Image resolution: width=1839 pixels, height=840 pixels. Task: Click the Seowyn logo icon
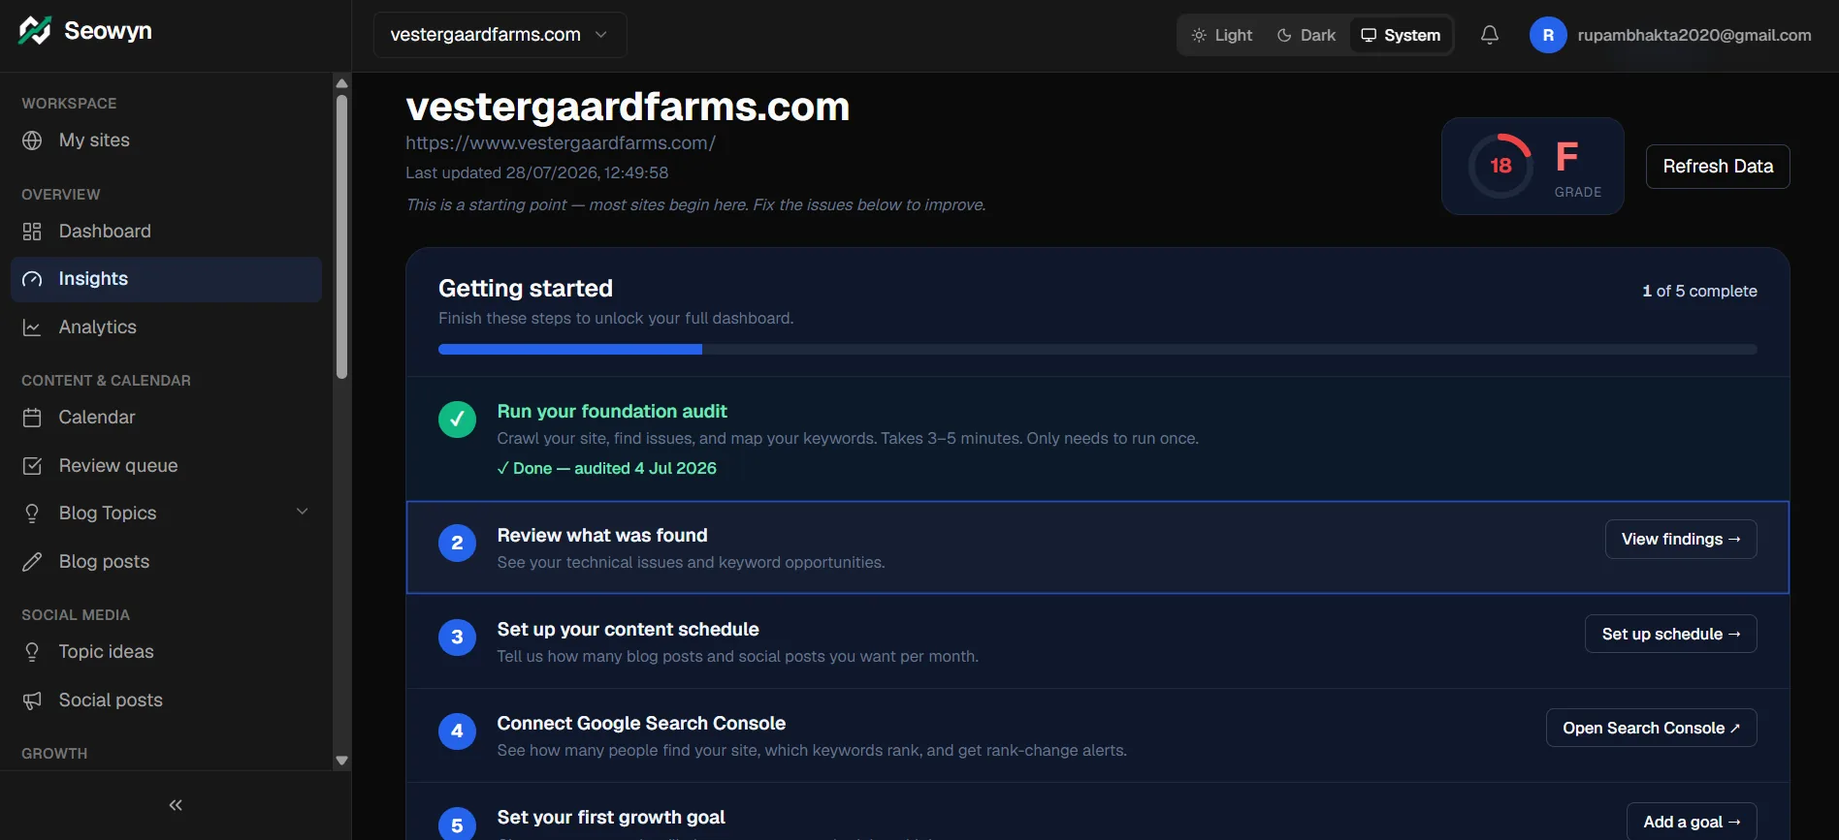tap(35, 31)
